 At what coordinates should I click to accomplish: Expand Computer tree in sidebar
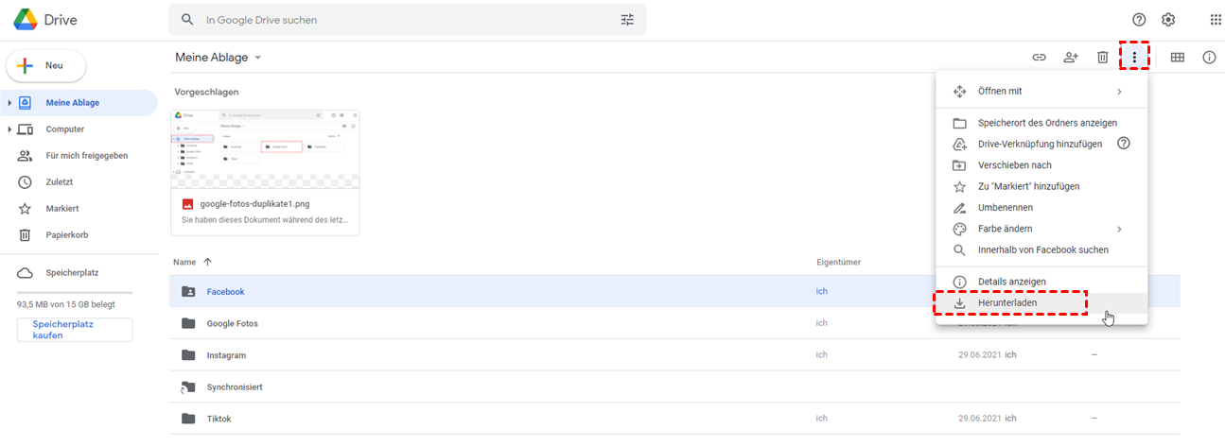(9, 129)
